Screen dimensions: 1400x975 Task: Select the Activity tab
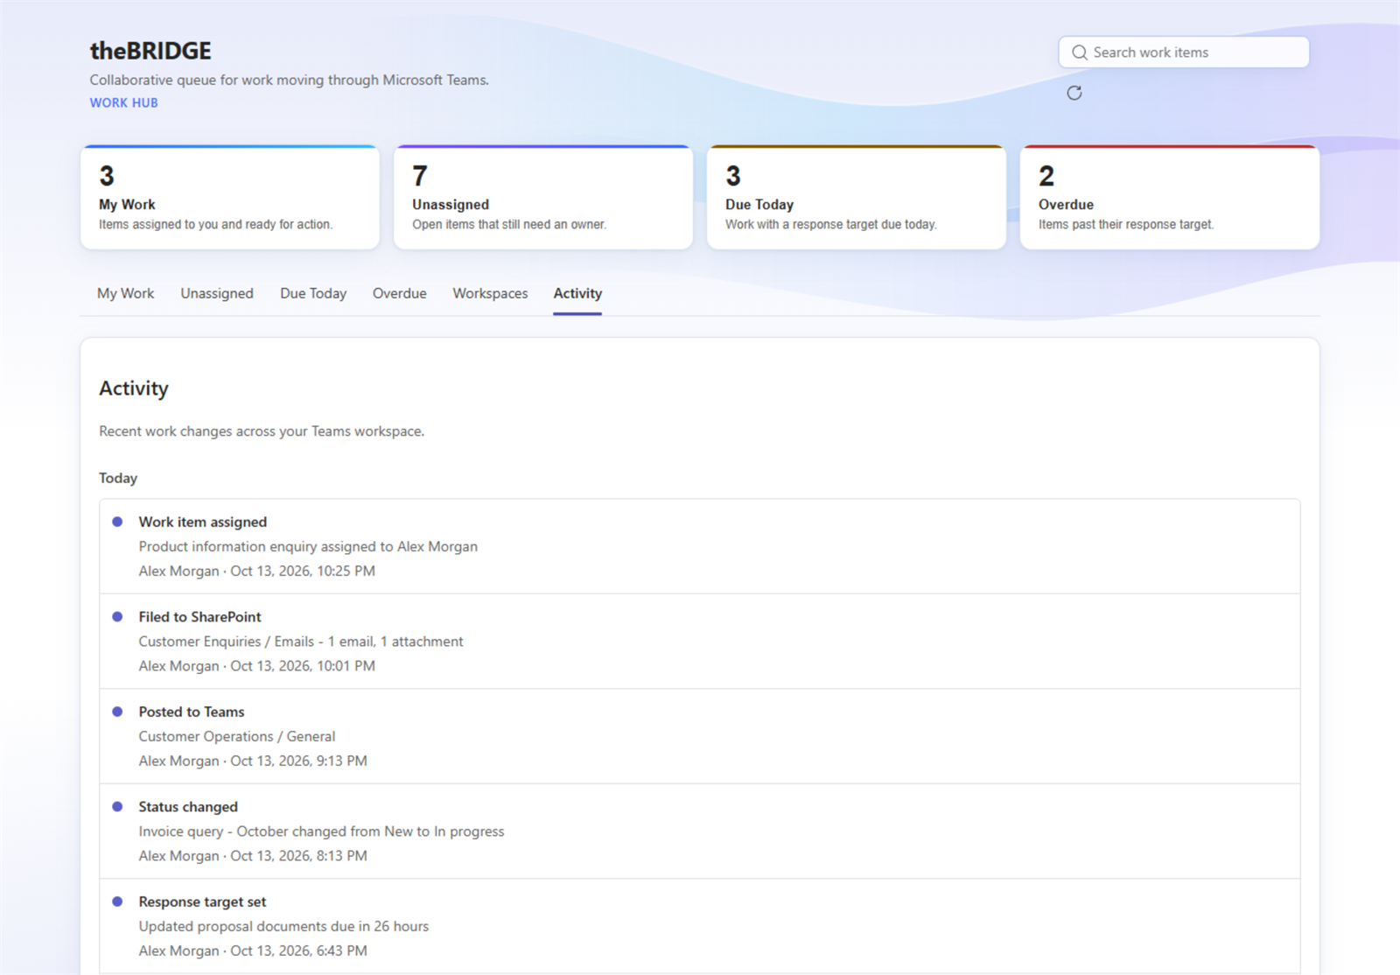[577, 293]
